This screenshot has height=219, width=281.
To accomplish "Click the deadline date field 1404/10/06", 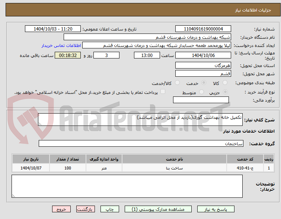I will point(203,55).
